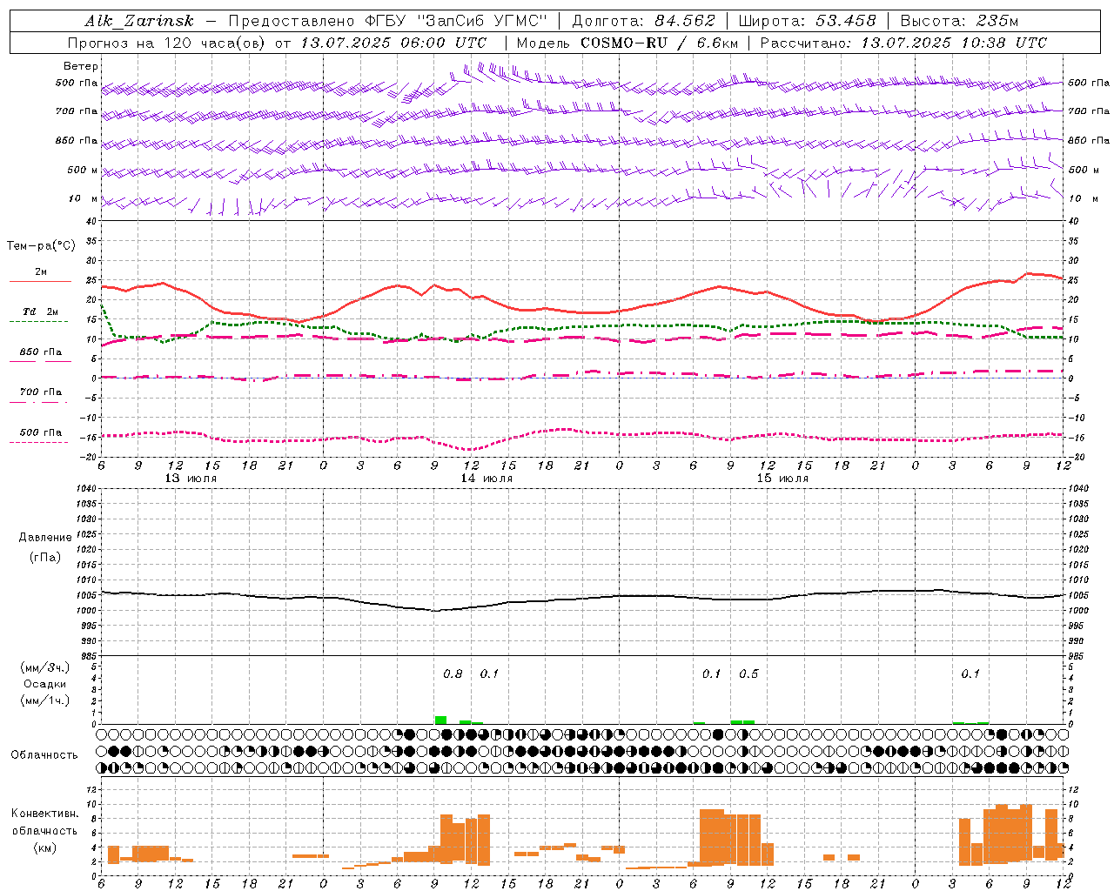Click the '15 июля' date label
The image size is (1114, 891).
(782, 479)
